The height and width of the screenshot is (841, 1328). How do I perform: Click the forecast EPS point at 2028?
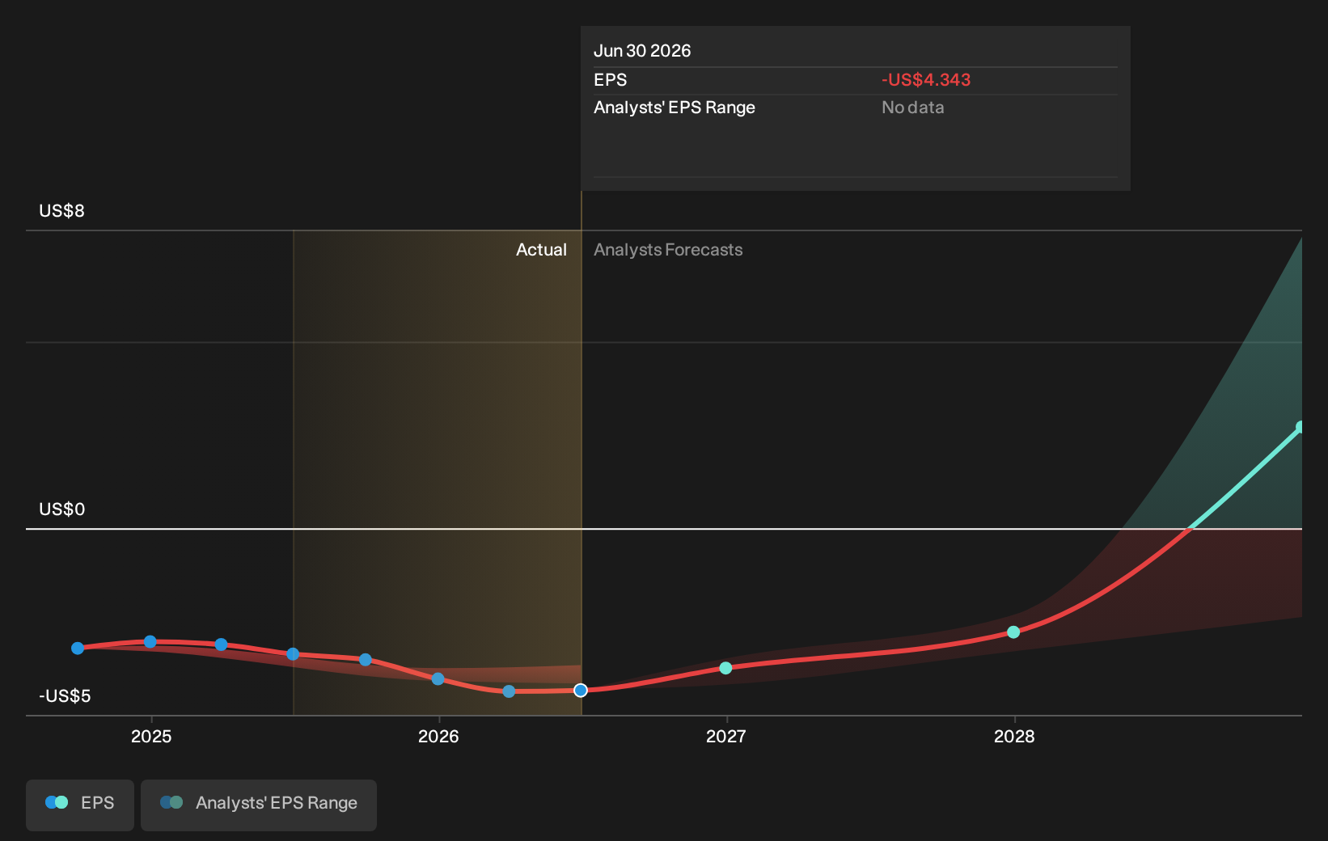[x=1013, y=632]
